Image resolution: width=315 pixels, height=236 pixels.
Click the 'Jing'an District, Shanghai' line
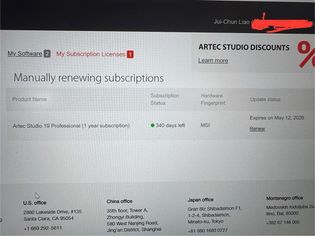pos(134,230)
